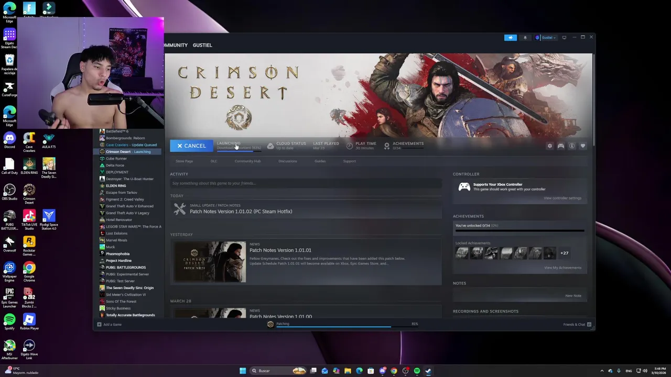Open Steam notifications bell icon
The height and width of the screenshot is (377, 671).
pyautogui.click(x=525, y=38)
